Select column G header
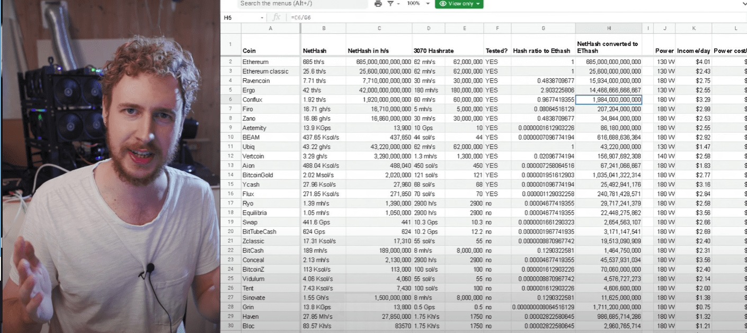This screenshot has width=747, height=333. pyautogui.click(x=543, y=28)
